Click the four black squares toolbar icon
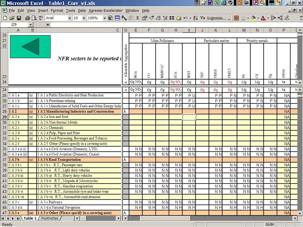 coord(172,18)
